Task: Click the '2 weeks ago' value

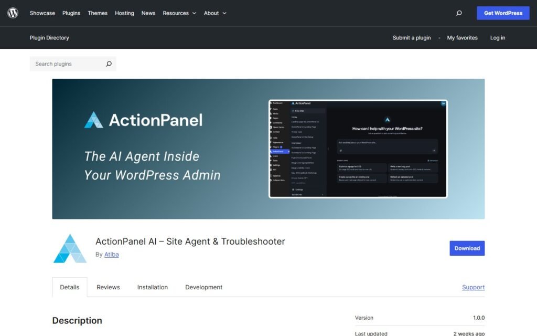Action: tap(469, 333)
